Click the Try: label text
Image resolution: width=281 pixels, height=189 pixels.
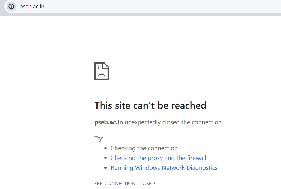[x=99, y=138]
